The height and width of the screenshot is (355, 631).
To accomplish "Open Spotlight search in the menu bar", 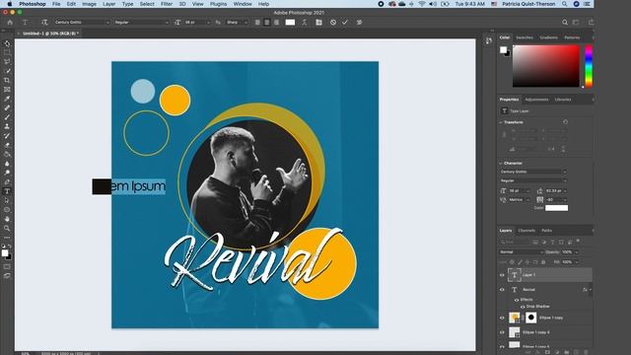I will [565, 4].
